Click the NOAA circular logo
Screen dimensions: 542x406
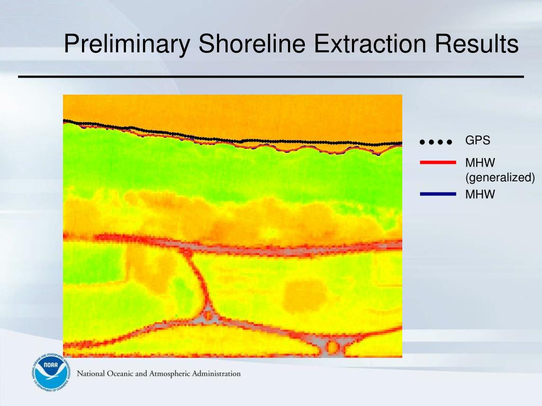[51, 373]
